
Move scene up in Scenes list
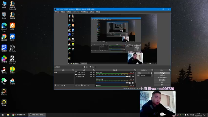point(62,85)
